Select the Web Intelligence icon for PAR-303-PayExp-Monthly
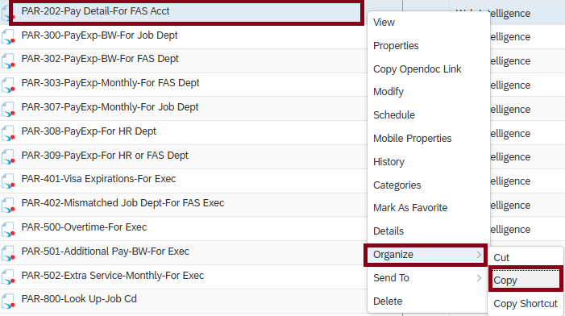Viewport: 565px width, 316px height. pos(8,85)
